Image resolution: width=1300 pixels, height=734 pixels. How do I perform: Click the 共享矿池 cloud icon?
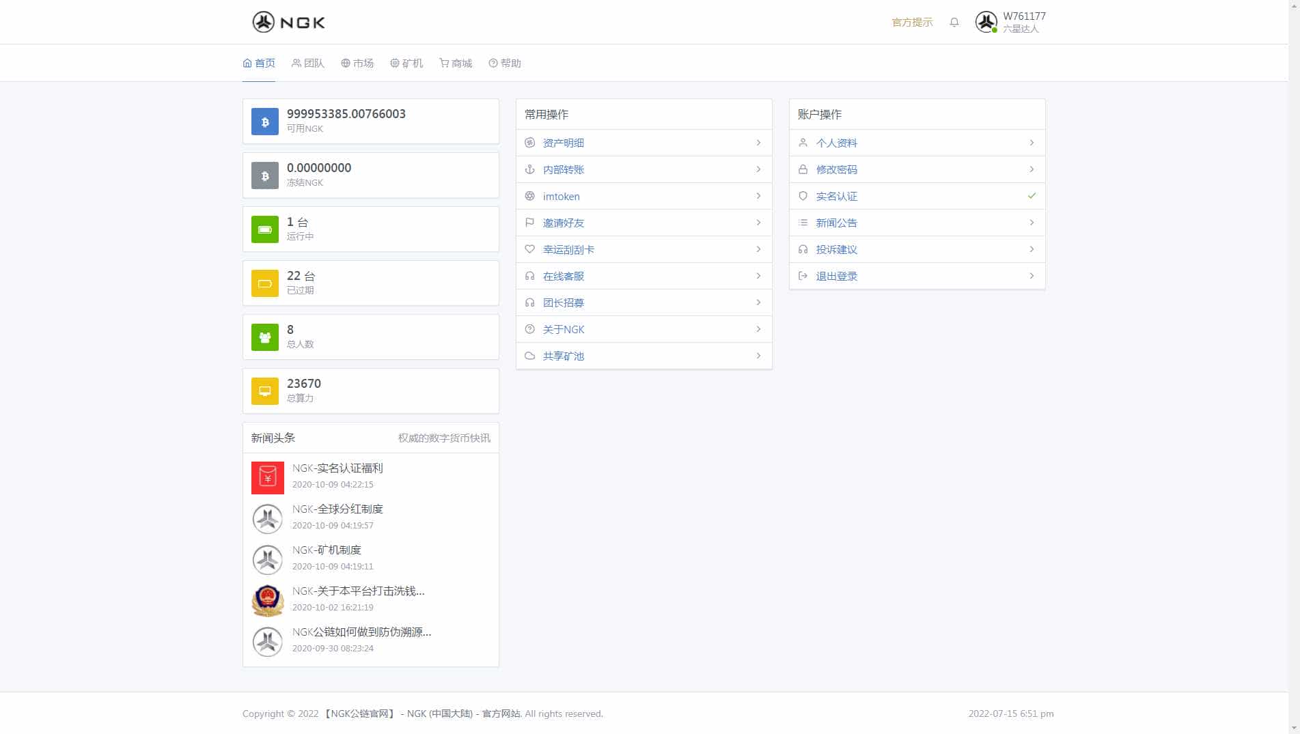pyautogui.click(x=529, y=356)
